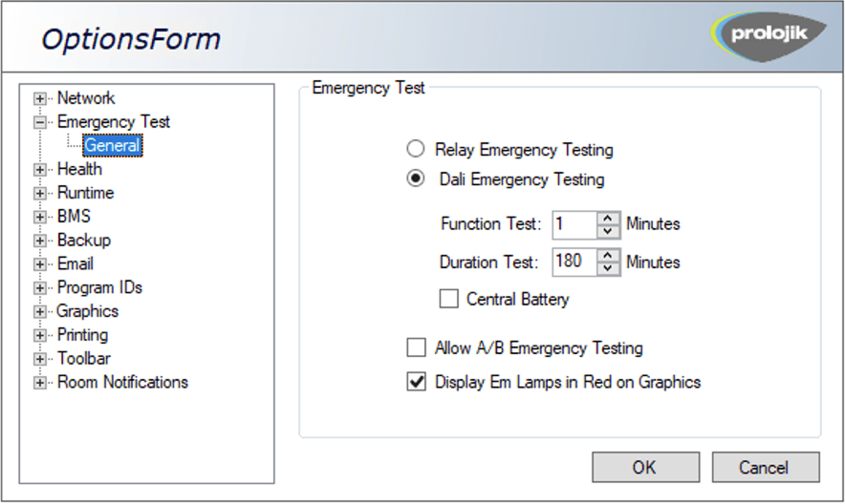
Task: Decrease Duration Test minutes with down arrow
Action: 609,268
